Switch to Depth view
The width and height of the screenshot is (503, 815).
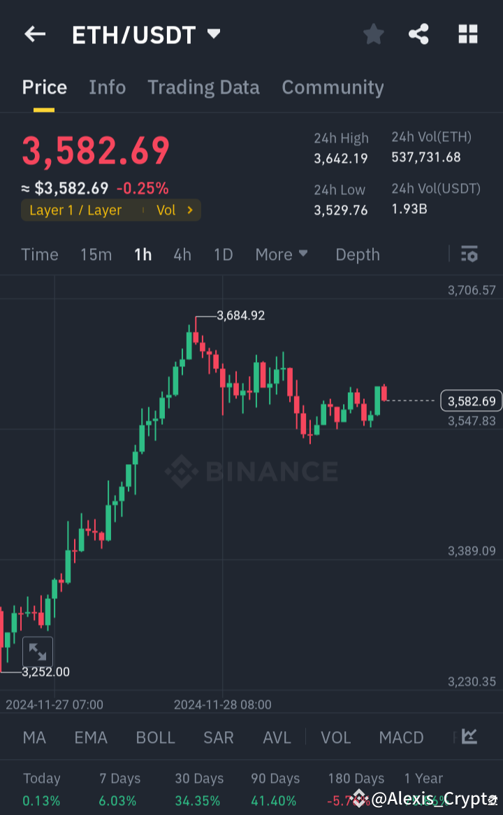pos(357,254)
